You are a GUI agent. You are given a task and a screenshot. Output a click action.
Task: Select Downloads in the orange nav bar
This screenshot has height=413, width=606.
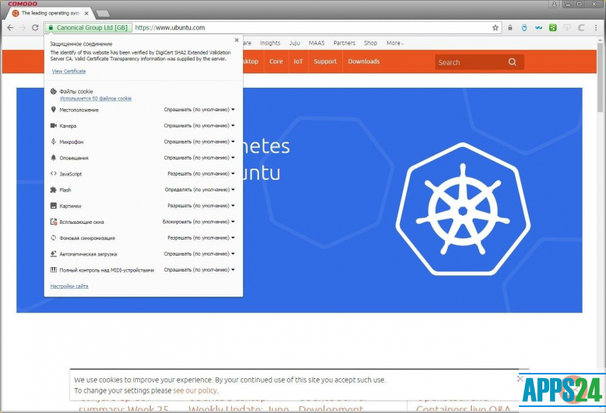coord(364,61)
